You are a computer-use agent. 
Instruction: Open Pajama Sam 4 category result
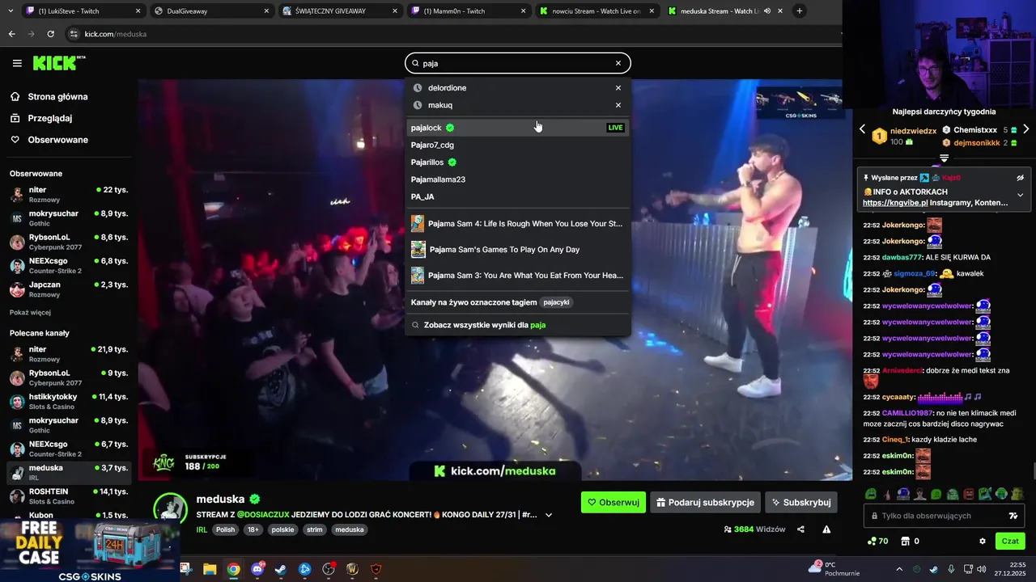click(x=518, y=224)
